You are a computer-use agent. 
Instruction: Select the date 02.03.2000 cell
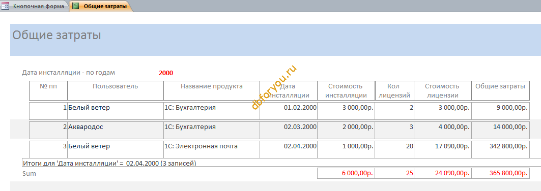click(x=289, y=130)
